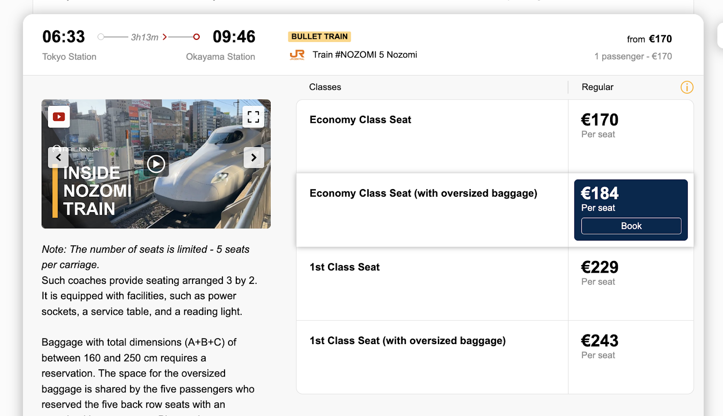723x416 pixels.
Task: Click the BULLET TRAIN badge
Action: pyautogui.click(x=319, y=37)
